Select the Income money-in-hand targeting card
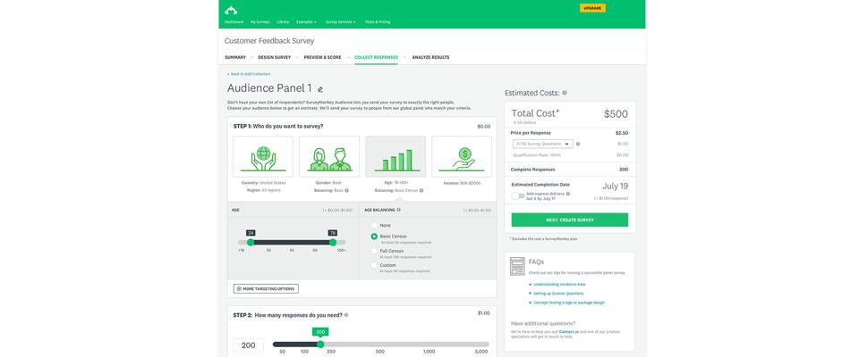This screenshot has height=357, width=859. point(462,156)
